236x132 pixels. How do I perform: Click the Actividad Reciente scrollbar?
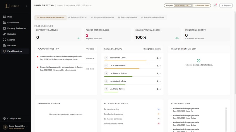point(226,119)
